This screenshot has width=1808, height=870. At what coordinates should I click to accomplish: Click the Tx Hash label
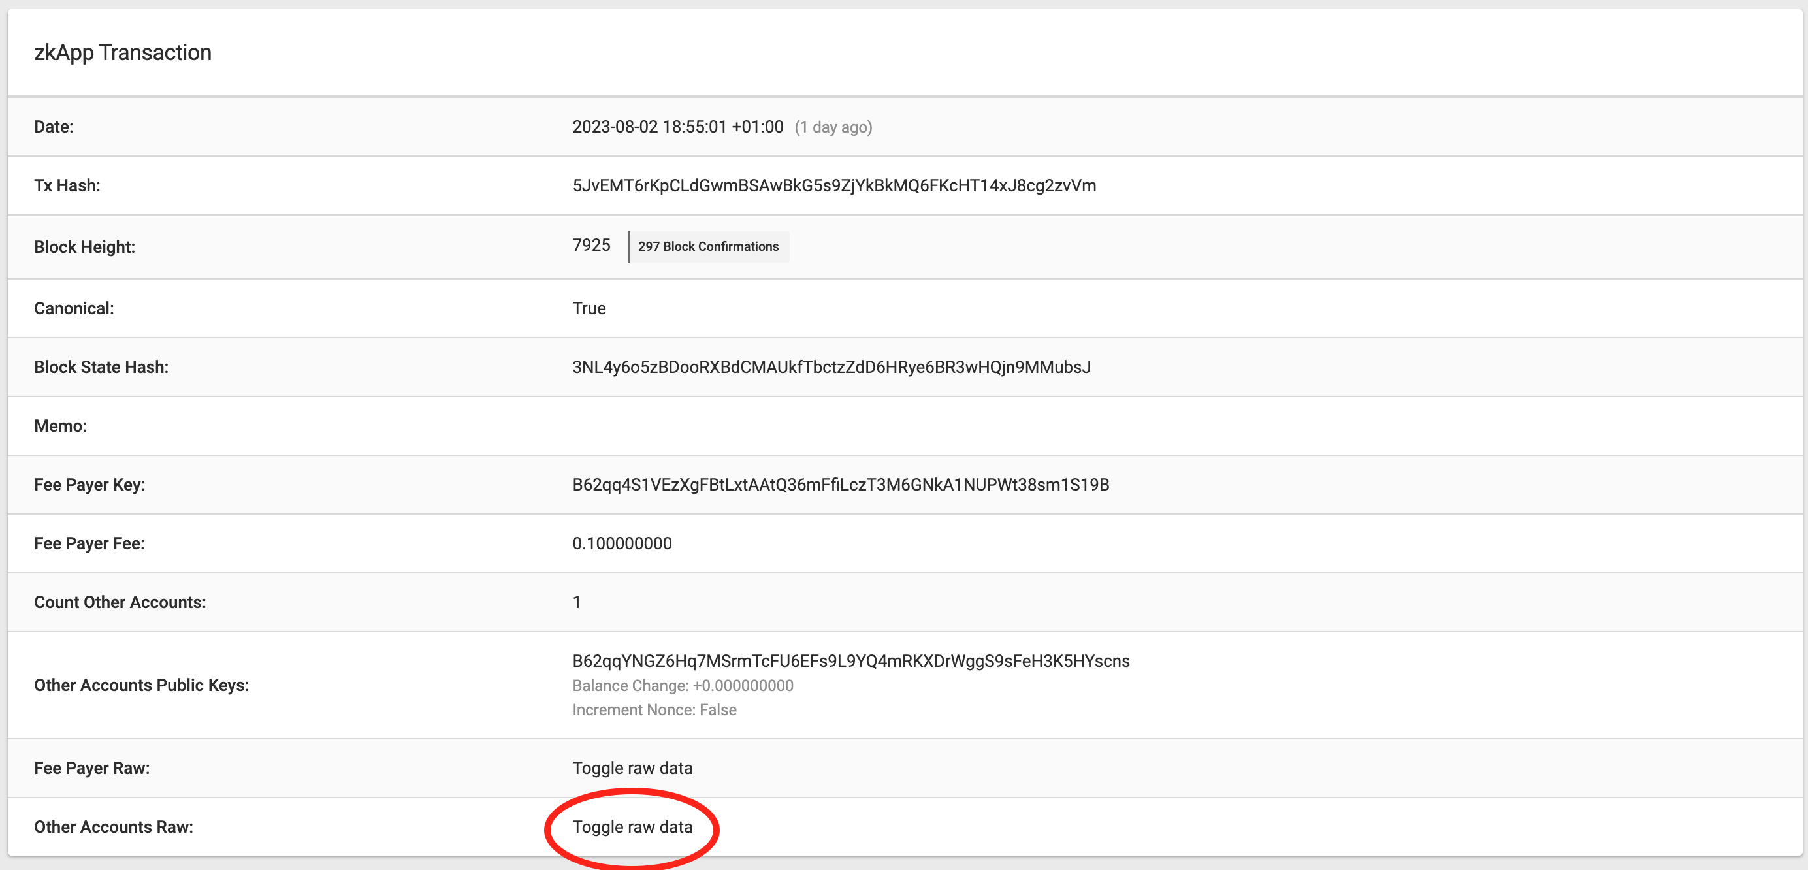click(x=67, y=185)
